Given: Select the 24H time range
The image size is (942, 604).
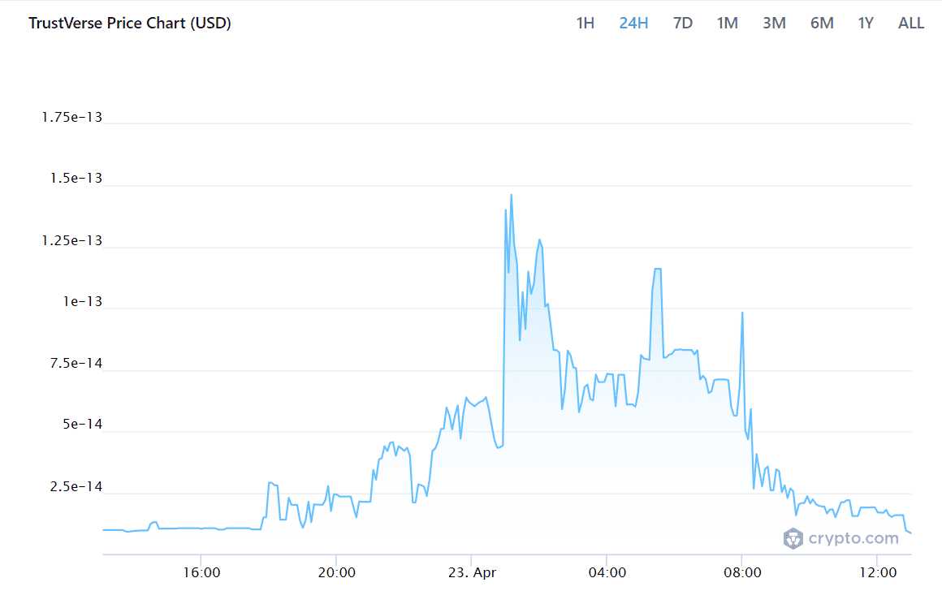Looking at the screenshot, I should pyautogui.click(x=633, y=23).
